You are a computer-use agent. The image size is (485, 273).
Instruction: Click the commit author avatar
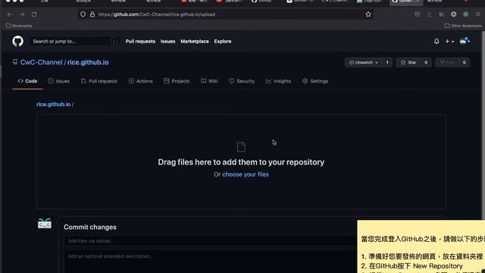tap(45, 223)
